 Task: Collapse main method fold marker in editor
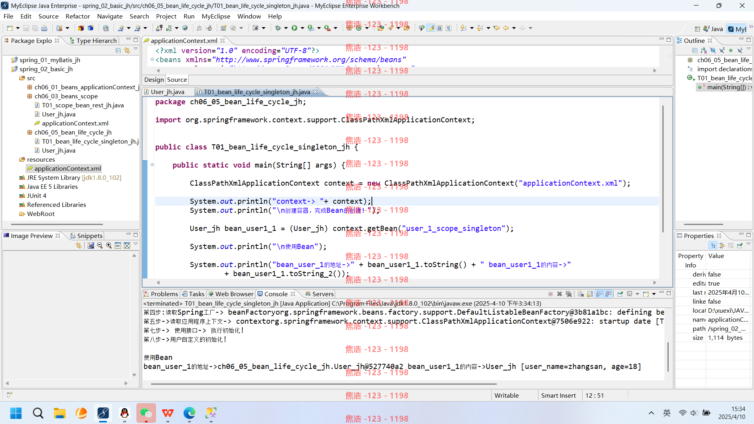(152, 165)
